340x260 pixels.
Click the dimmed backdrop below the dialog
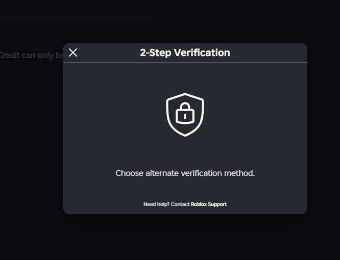185,237
